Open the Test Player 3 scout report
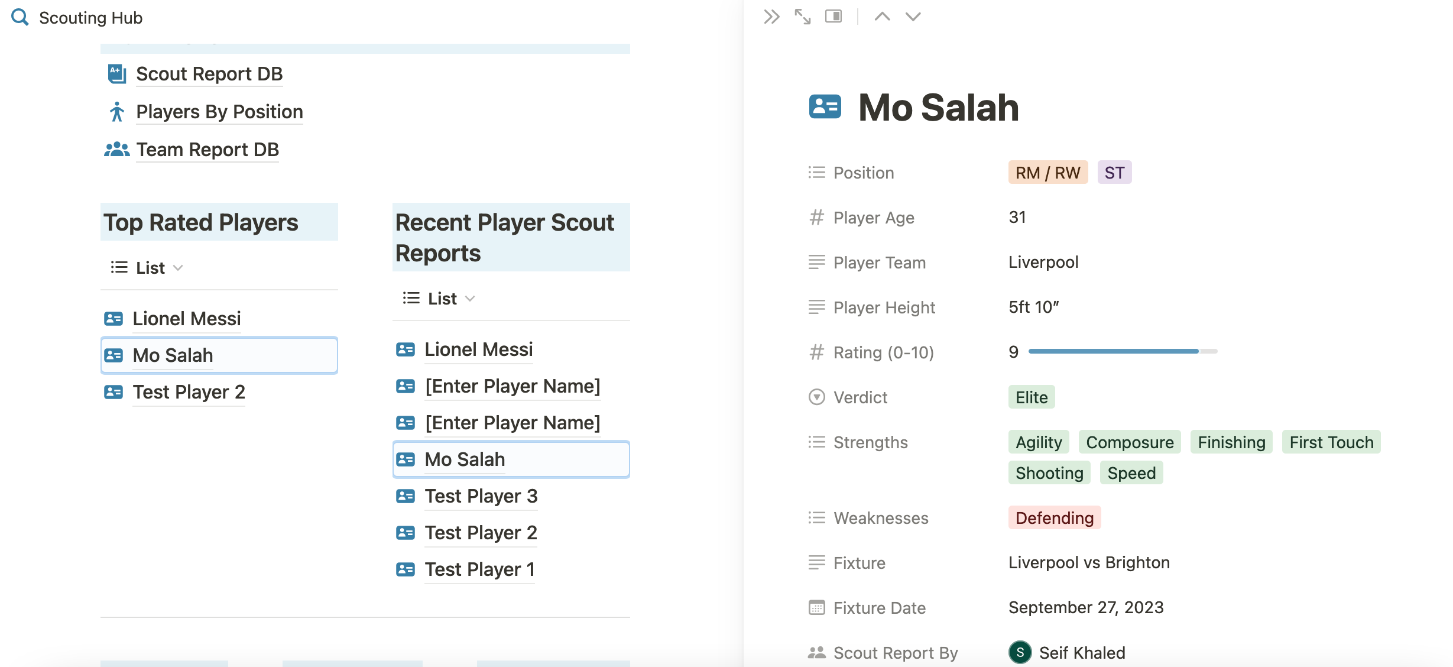The height and width of the screenshot is (667, 1453). click(x=480, y=496)
